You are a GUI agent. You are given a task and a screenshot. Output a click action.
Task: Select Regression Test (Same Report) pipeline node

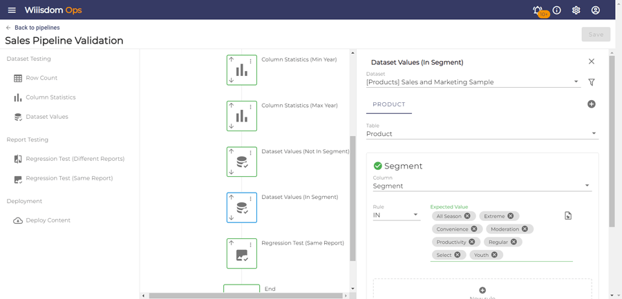[242, 253]
